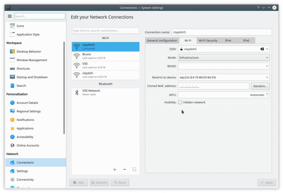Switch to the Wi-Fi Security tab
283x193 pixels.
tap(208, 40)
